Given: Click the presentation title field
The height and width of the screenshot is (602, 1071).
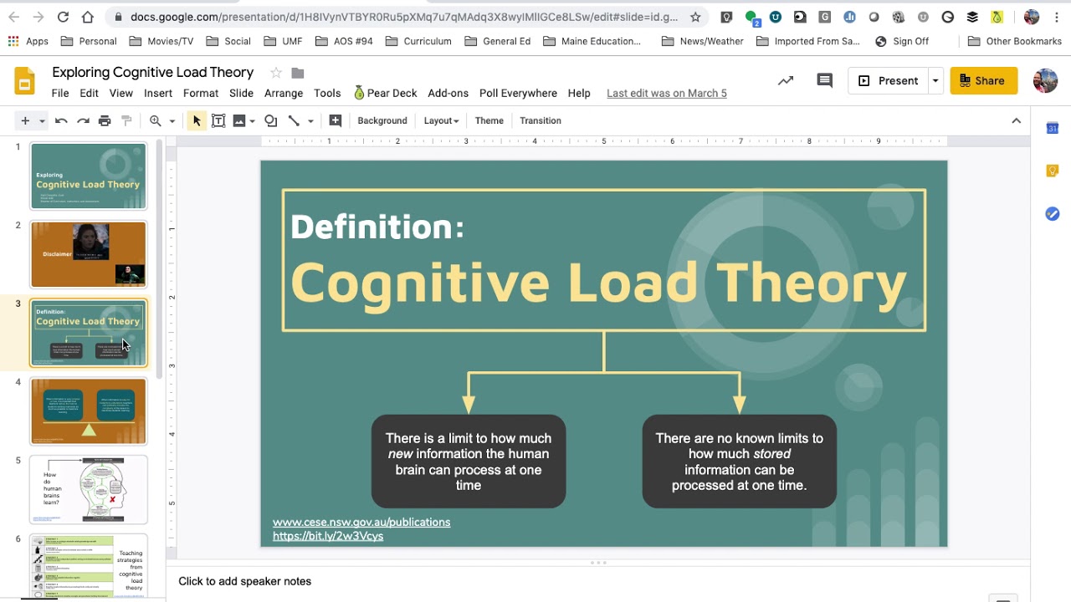Looking at the screenshot, I should click(153, 73).
